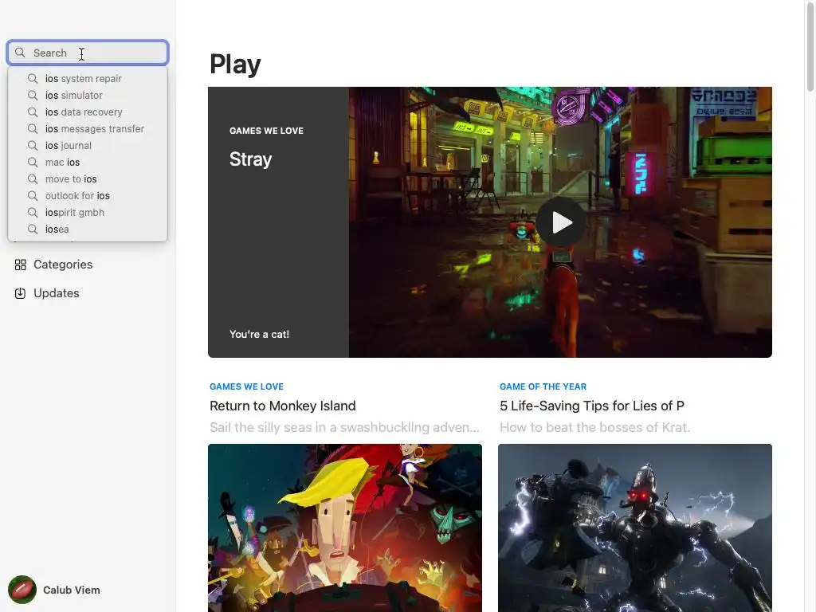Click the Play page heading
Screen dimensions: 816x612
point(235,65)
